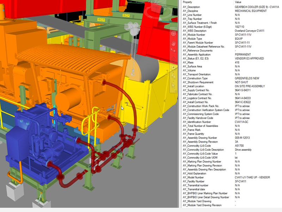
Task: Pick the Select arrow tool
Action: click(x=173, y=85)
